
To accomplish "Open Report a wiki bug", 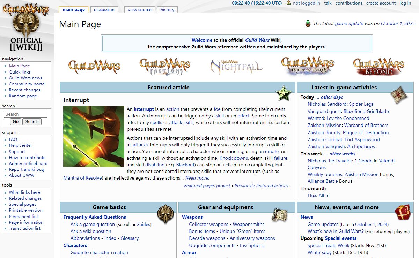I will point(27,169).
